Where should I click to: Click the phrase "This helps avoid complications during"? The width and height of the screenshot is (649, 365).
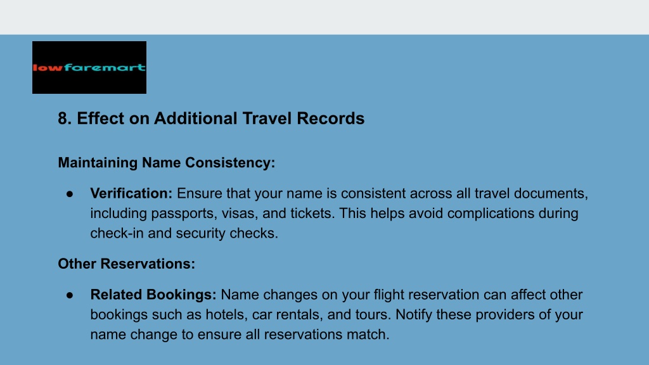[459, 214]
